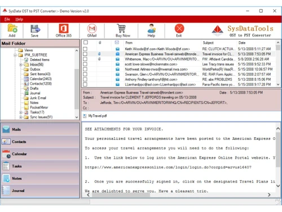Check the scott lowe email checkbox
The width and height of the screenshot is (282, 212).
pyautogui.click(x=85, y=64)
